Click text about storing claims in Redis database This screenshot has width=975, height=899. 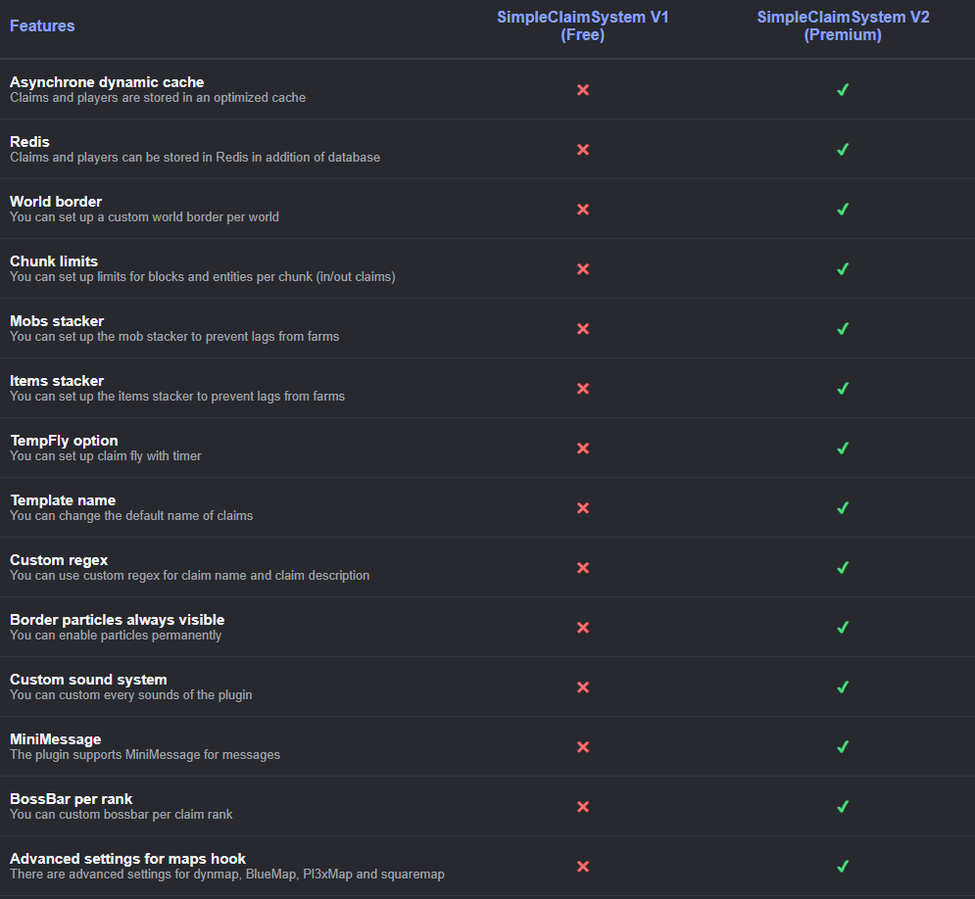(195, 158)
